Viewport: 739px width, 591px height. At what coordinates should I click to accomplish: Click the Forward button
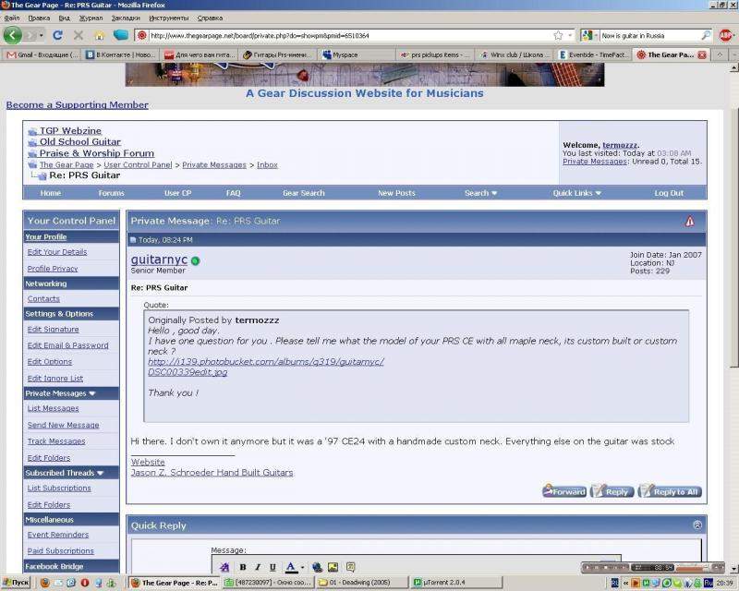click(x=564, y=491)
